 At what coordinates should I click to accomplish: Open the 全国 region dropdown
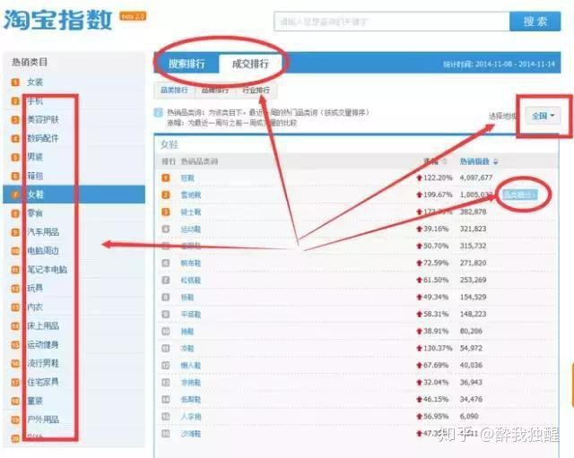[x=543, y=116]
